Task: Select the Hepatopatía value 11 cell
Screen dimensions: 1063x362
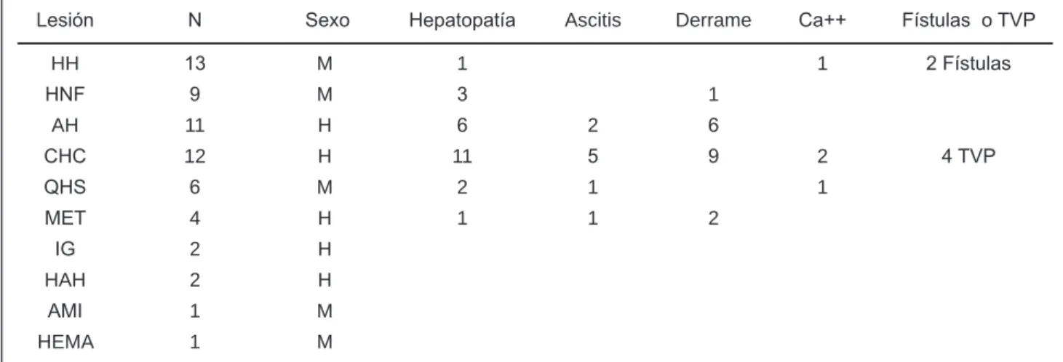Action: click(463, 157)
